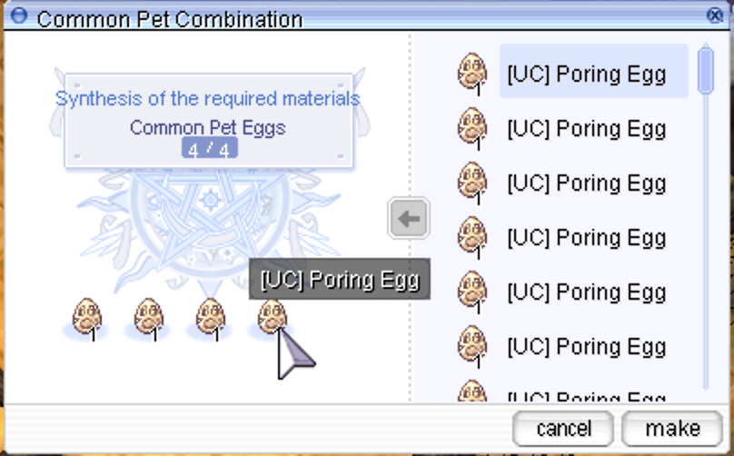Screen dimensions: 734x456
Task: Click egg icon of first list entry
Action: [471, 72]
